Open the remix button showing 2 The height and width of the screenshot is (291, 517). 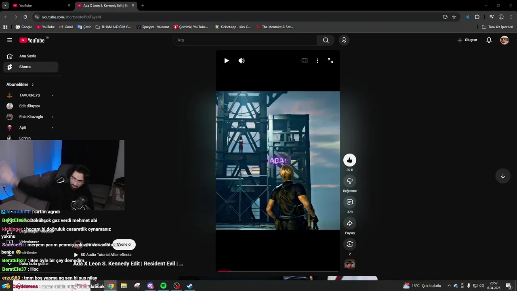coord(350,244)
